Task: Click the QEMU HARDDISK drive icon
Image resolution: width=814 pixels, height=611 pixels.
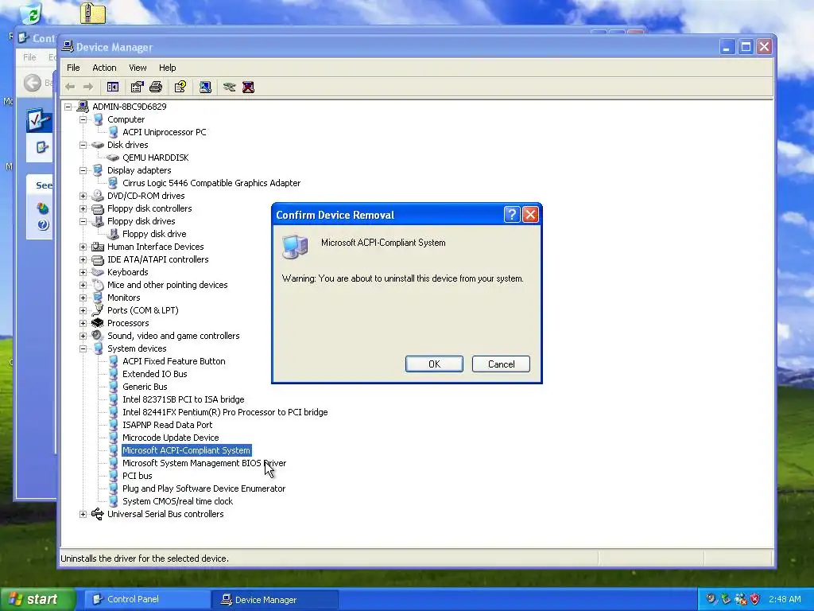Action: click(113, 158)
